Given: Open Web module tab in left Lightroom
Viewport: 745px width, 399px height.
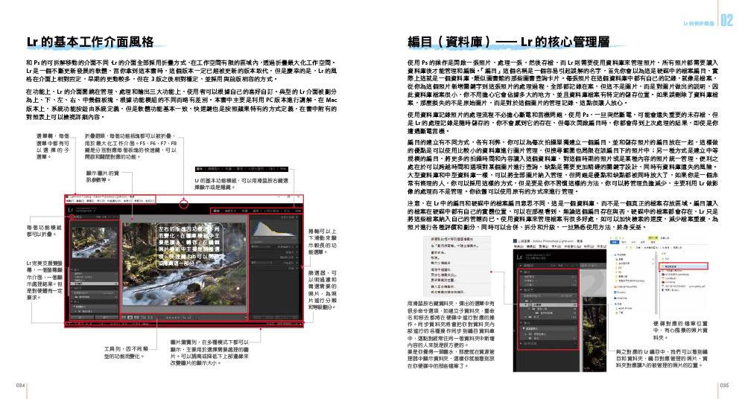Looking at the screenshot, I should [297, 211].
